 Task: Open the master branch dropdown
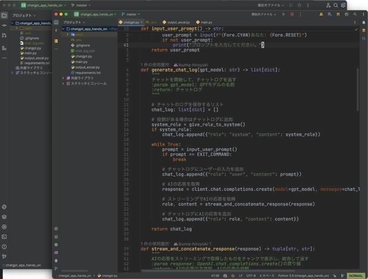[x=131, y=14]
